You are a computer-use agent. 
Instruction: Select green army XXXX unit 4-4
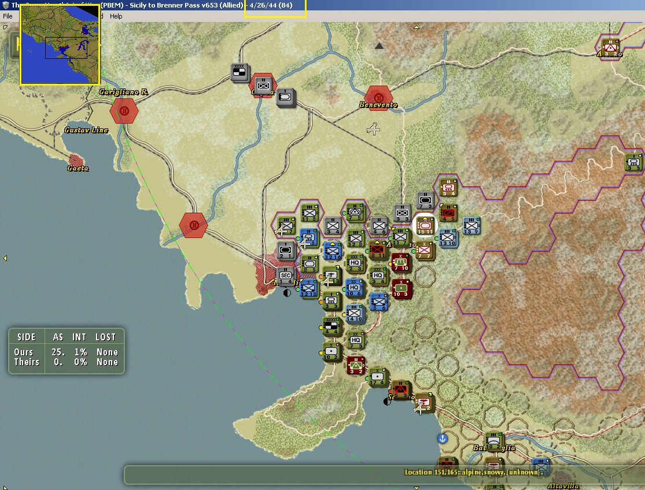tap(331, 326)
